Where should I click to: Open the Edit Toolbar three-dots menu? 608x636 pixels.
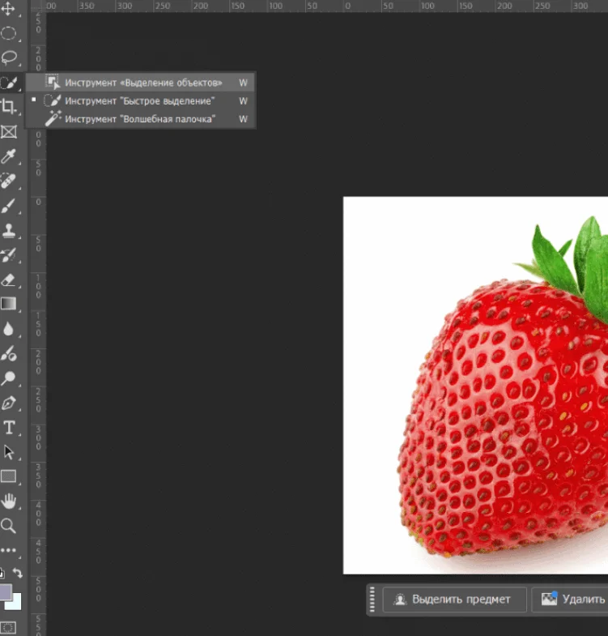point(9,550)
